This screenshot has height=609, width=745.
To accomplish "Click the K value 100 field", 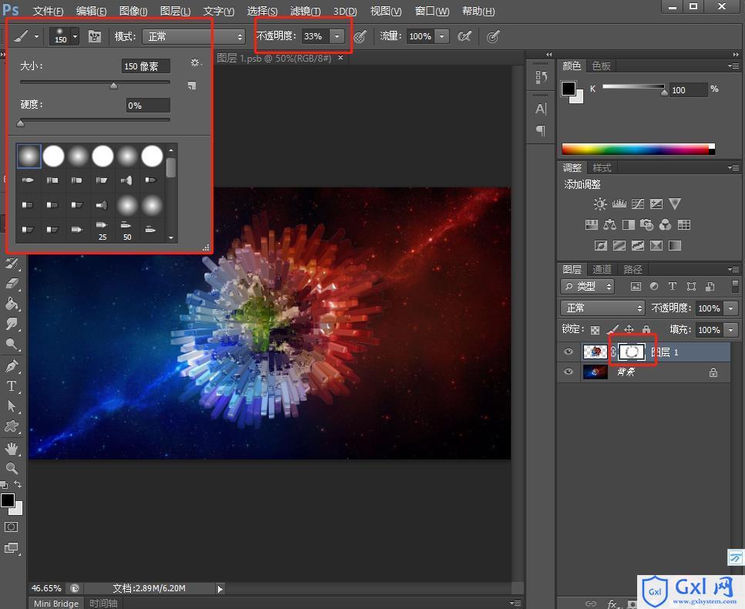I will pos(687,90).
